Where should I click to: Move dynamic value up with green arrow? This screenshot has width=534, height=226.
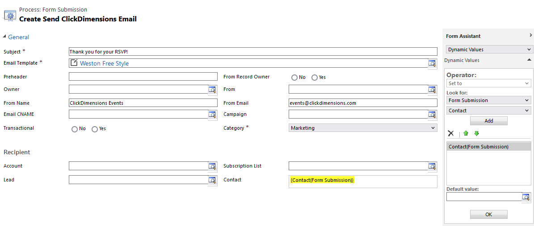tap(466, 134)
